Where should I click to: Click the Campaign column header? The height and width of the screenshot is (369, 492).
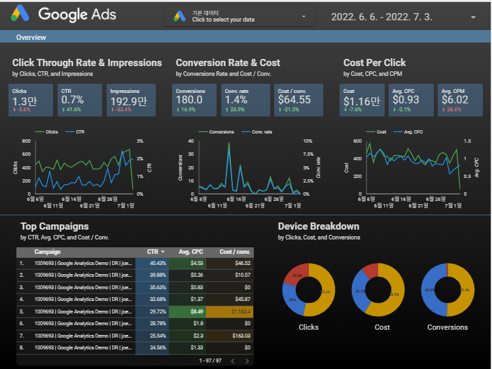tap(47, 252)
